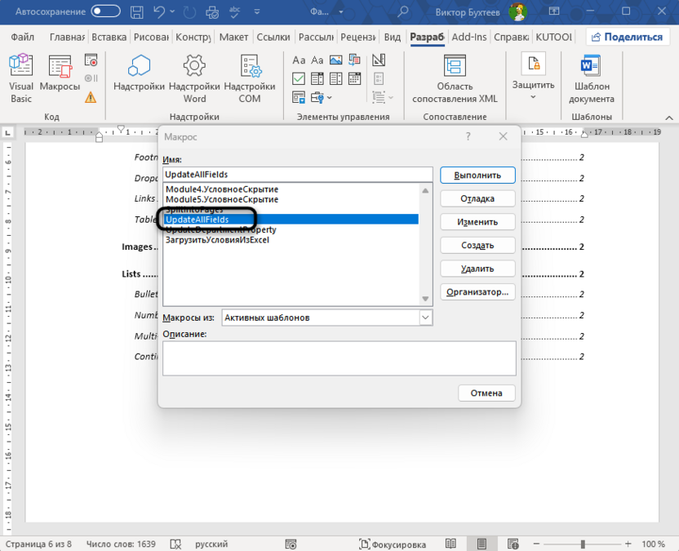Switch to Web Layout view in status bar
Image resolution: width=679 pixels, height=551 pixels.
pos(513,543)
